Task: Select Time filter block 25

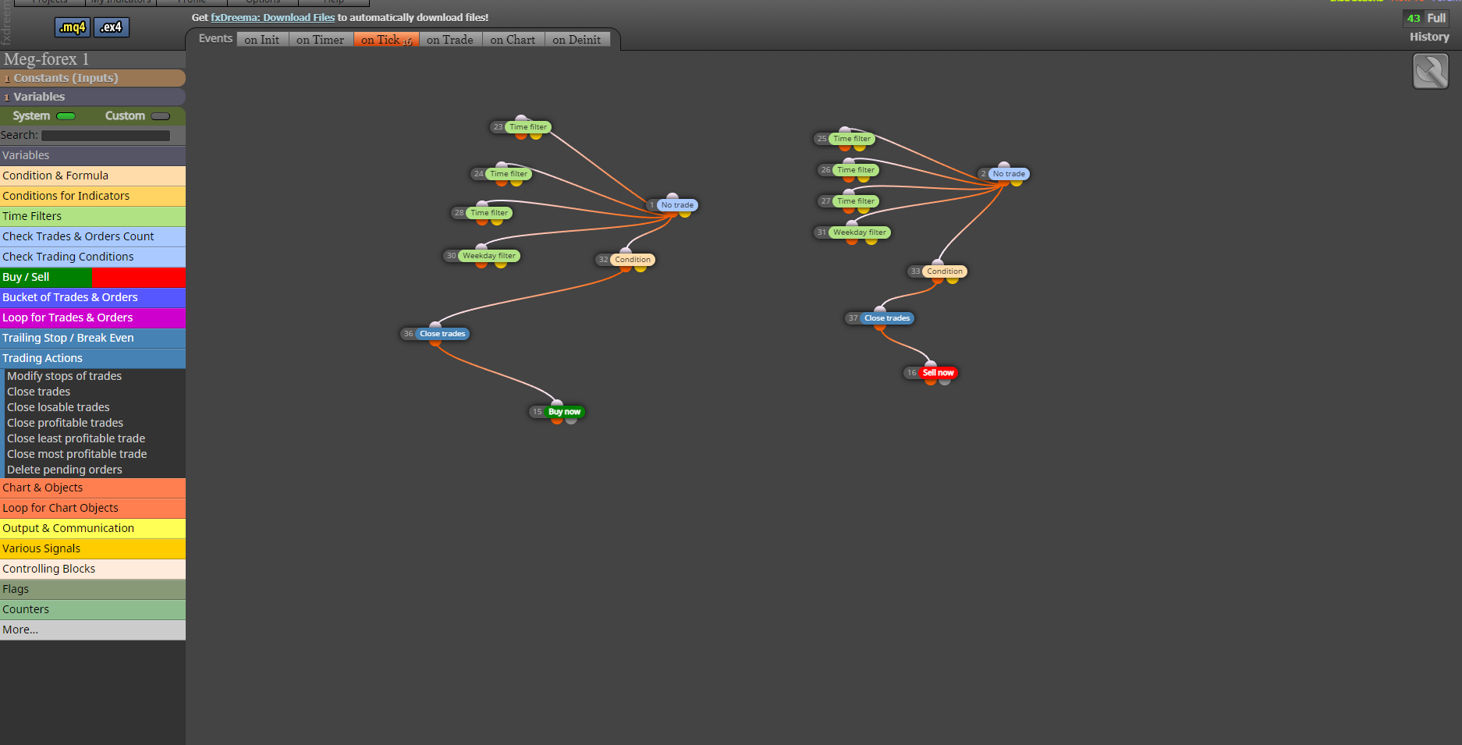Action: click(x=852, y=139)
